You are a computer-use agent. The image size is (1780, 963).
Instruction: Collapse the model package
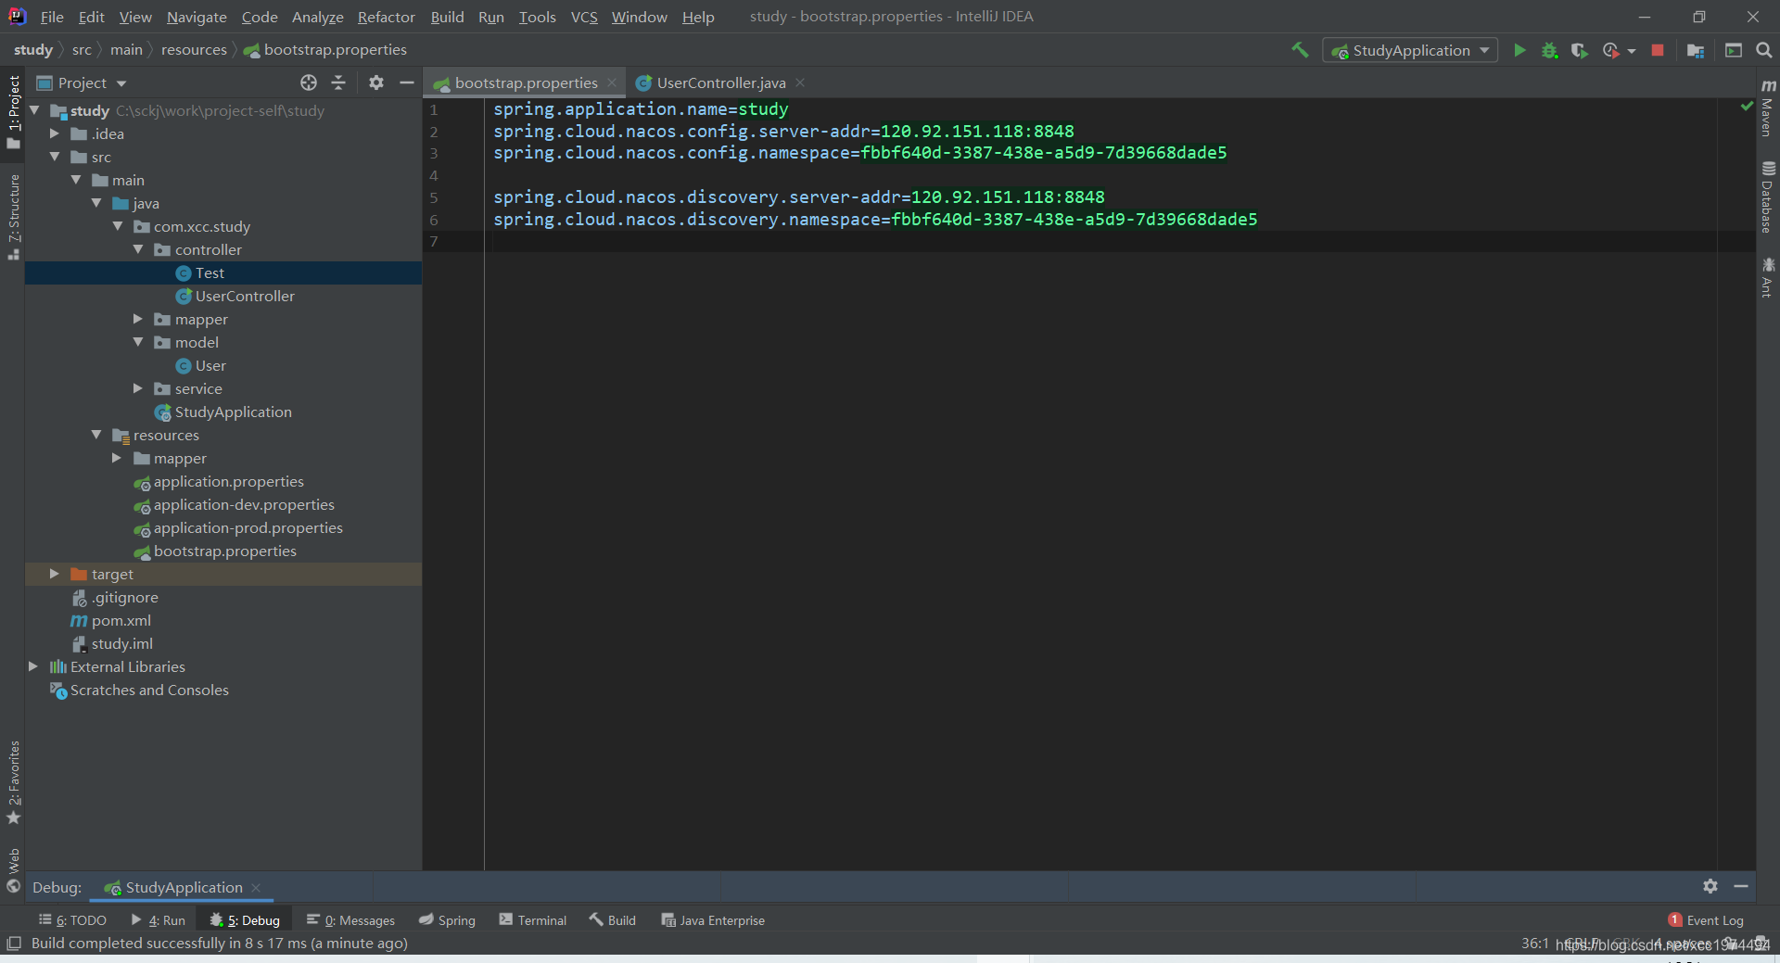coord(138,342)
